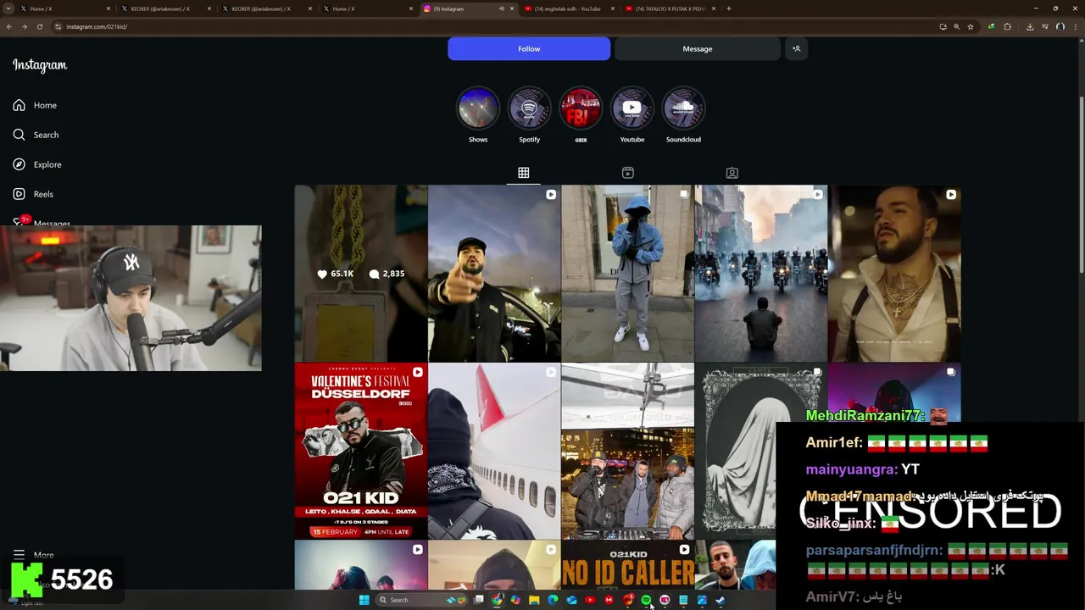Open Chrome downloads icon
This screenshot has width=1085, height=610.
tap(1030, 26)
